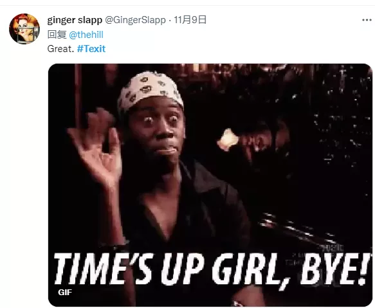Play the Time's Up Girl GIF
Image resolution: width=375 pixels, height=308 pixels.
coord(210,185)
